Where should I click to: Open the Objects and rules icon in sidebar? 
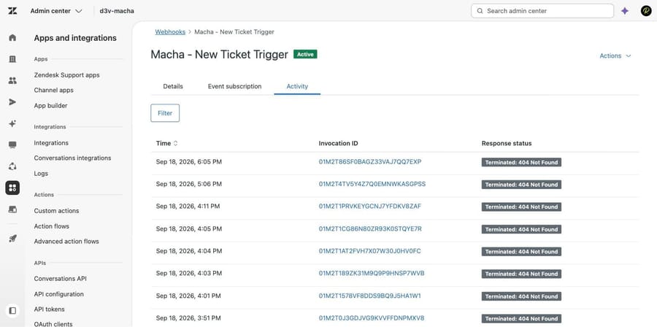tap(12, 166)
